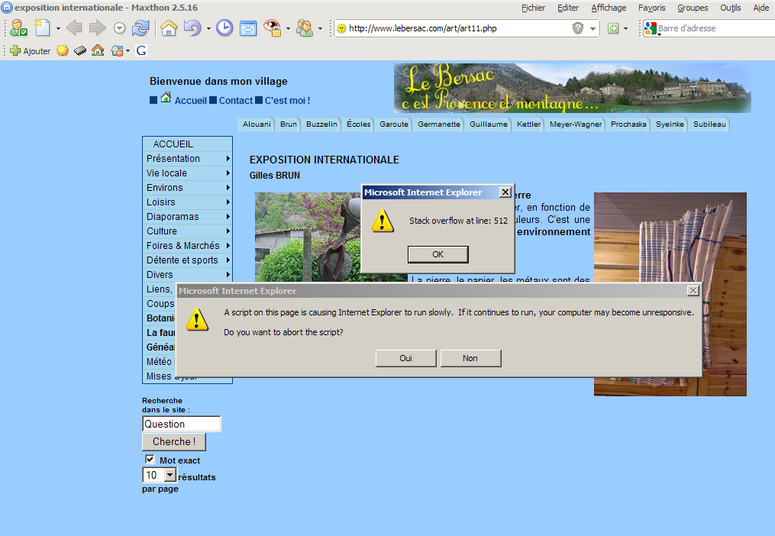
Task: Click the smiley site icon in address bar
Action: pos(341,29)
